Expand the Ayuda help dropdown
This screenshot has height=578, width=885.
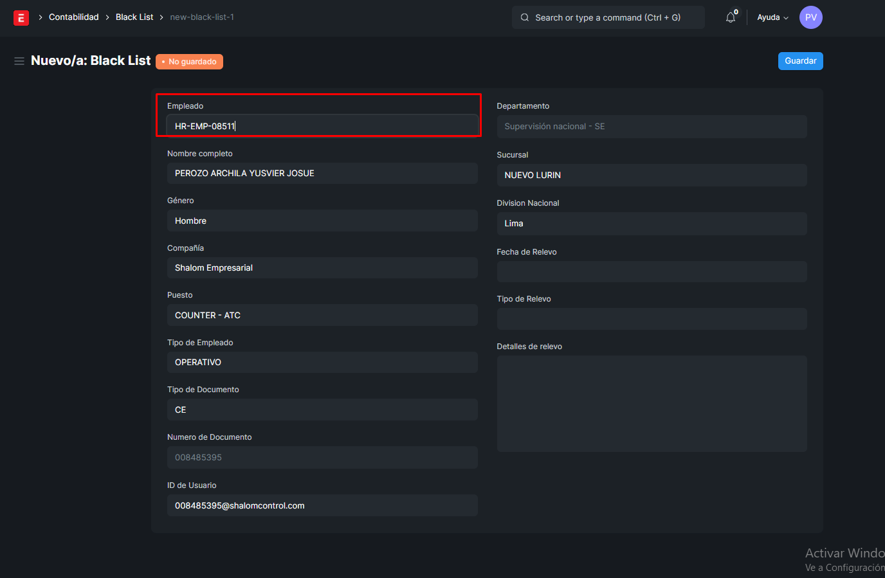(772, 18)
